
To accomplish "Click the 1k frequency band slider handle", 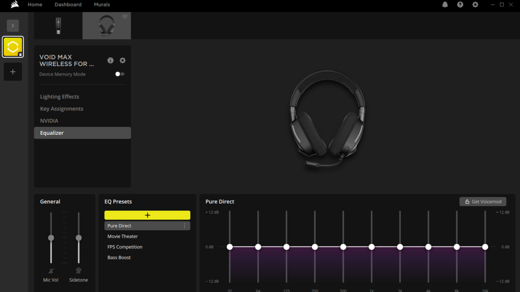I will pos(372,247).
